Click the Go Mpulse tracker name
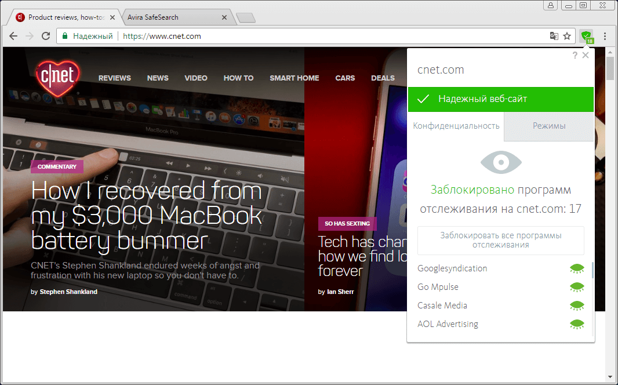 tap(438, 287)
